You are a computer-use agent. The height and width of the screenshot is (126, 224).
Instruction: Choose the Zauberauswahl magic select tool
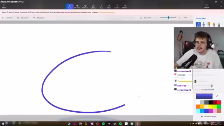point(39,18)
